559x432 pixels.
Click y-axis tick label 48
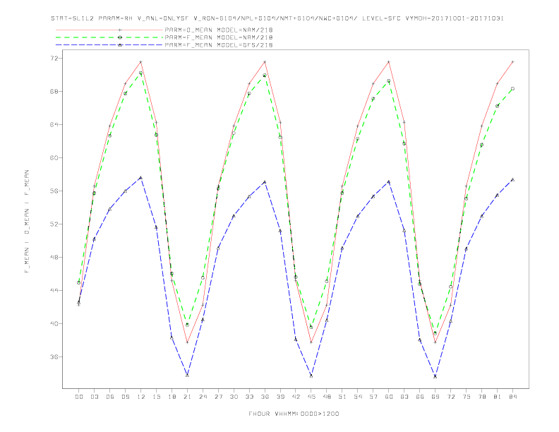(x=56, y=257)
